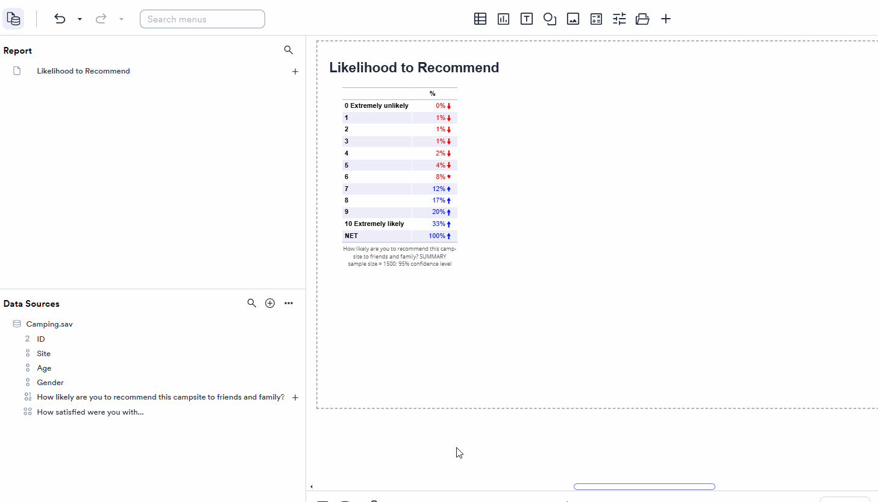Click the horizontal scrollbar below the page
The height and width of the screenshot is (502, 878).
(644, 486)
